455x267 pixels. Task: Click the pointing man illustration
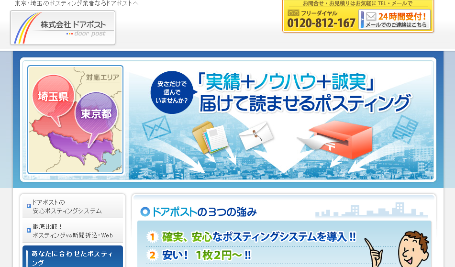pyautogui.click(x=398, y=250)
